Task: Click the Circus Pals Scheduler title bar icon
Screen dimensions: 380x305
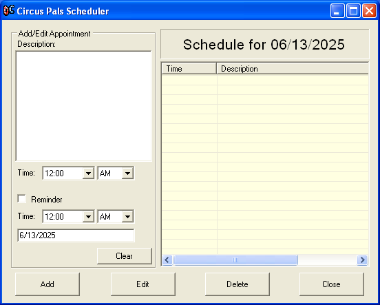Action: click(9, 10)
